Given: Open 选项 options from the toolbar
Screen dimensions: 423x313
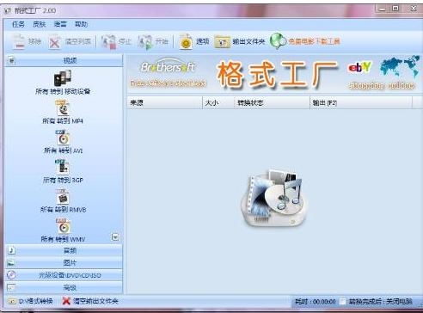Looking at the screenshot, I should [194, 42].
